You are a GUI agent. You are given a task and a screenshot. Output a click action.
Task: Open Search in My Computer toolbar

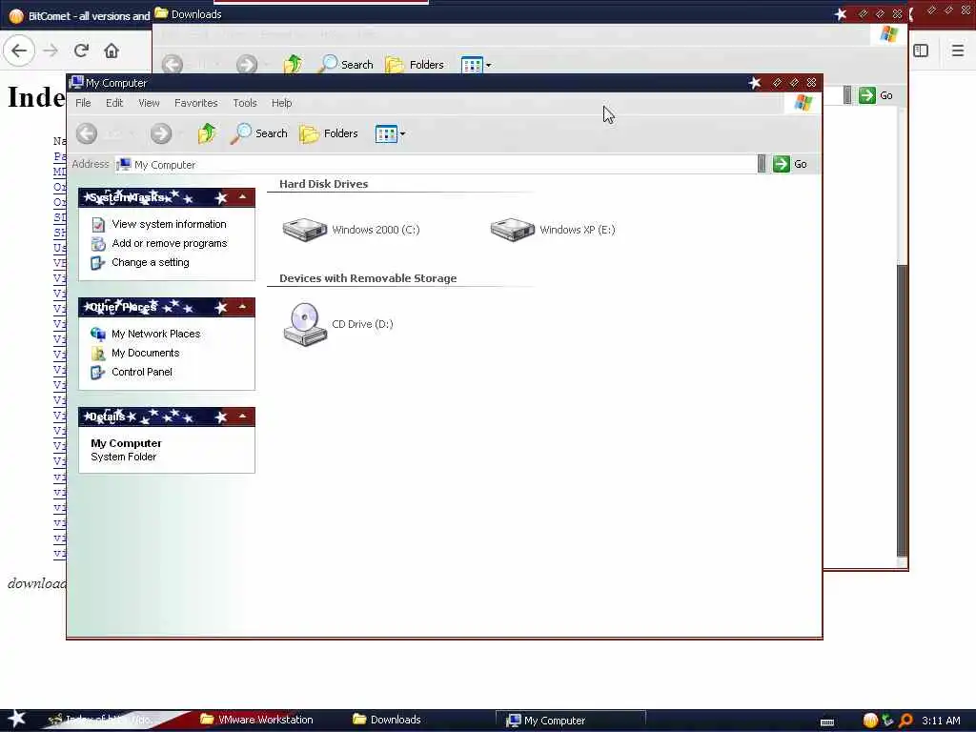(x=259, y=133)
